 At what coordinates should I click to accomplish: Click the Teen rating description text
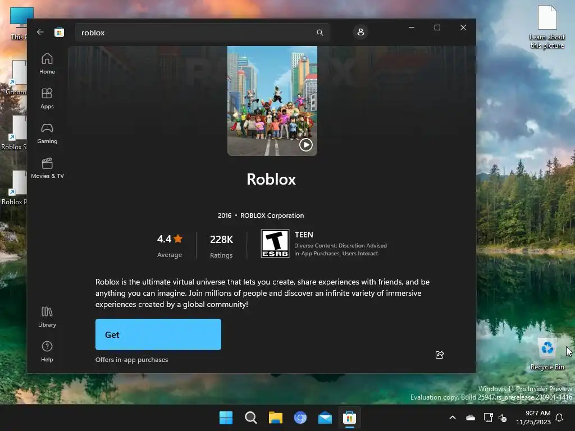[340, 249]
